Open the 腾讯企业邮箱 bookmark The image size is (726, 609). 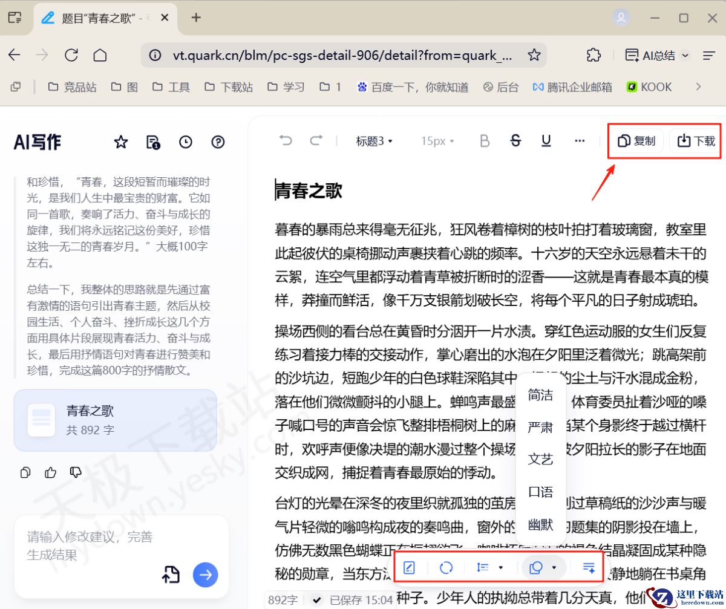pyautogui.click(x=572, y=87)
